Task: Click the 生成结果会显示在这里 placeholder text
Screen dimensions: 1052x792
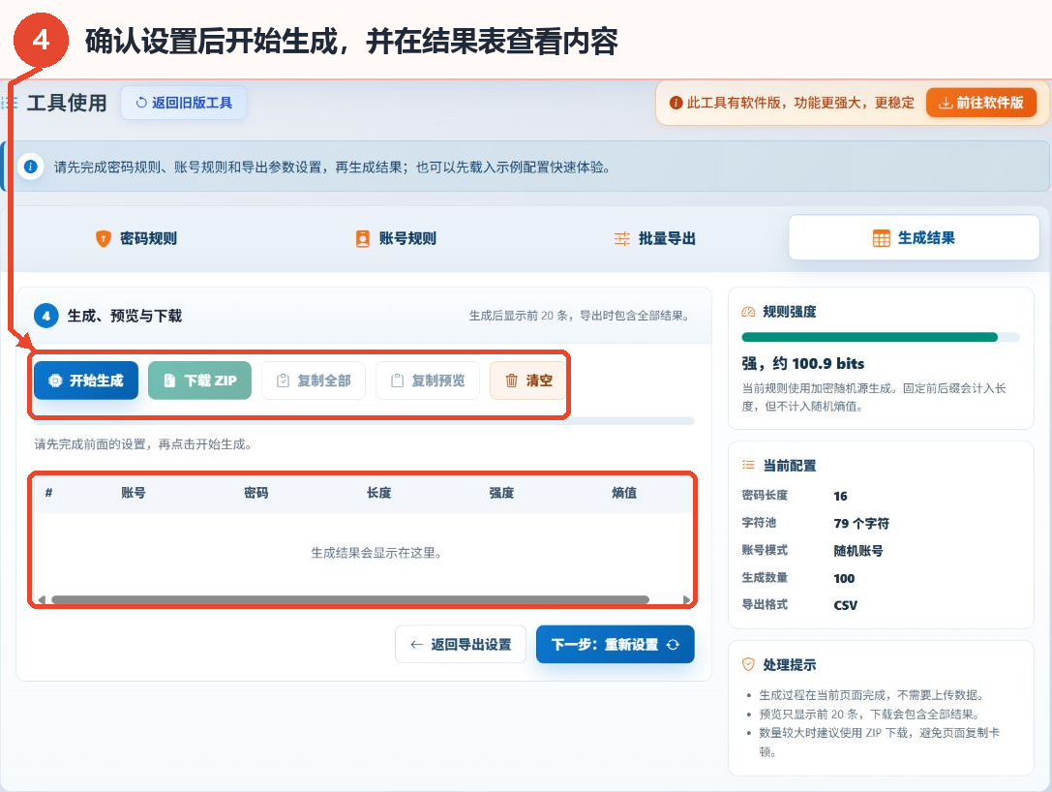Action: coord(376,553)
